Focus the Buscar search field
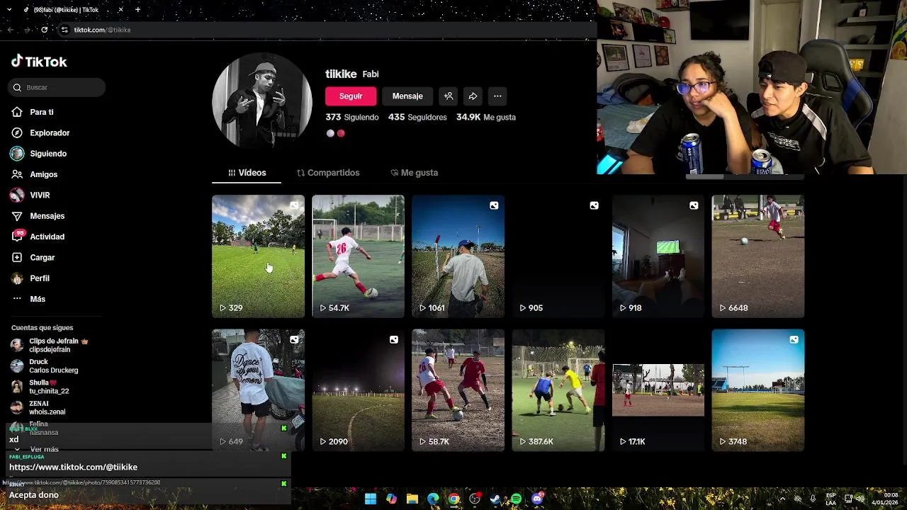 pos(57,87)
